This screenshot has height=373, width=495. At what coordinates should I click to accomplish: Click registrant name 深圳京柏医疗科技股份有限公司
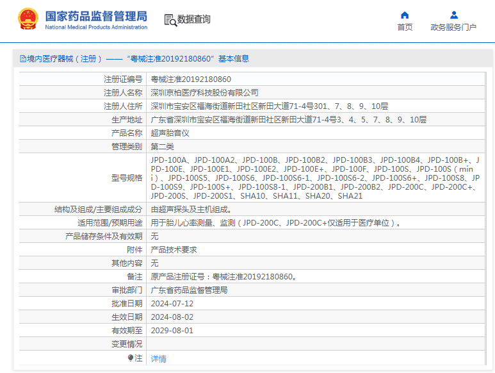coord(204,92)
